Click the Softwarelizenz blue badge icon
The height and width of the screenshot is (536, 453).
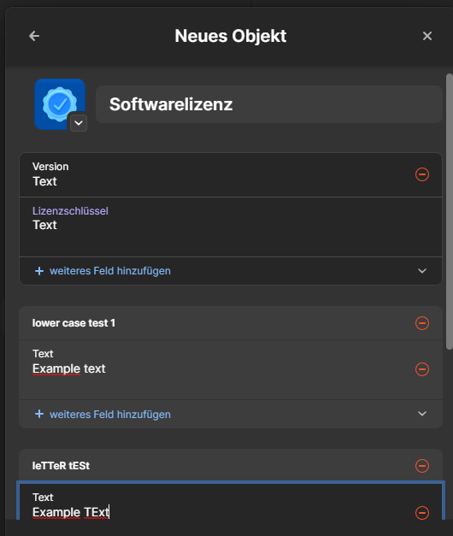click(x=60, y=104)
